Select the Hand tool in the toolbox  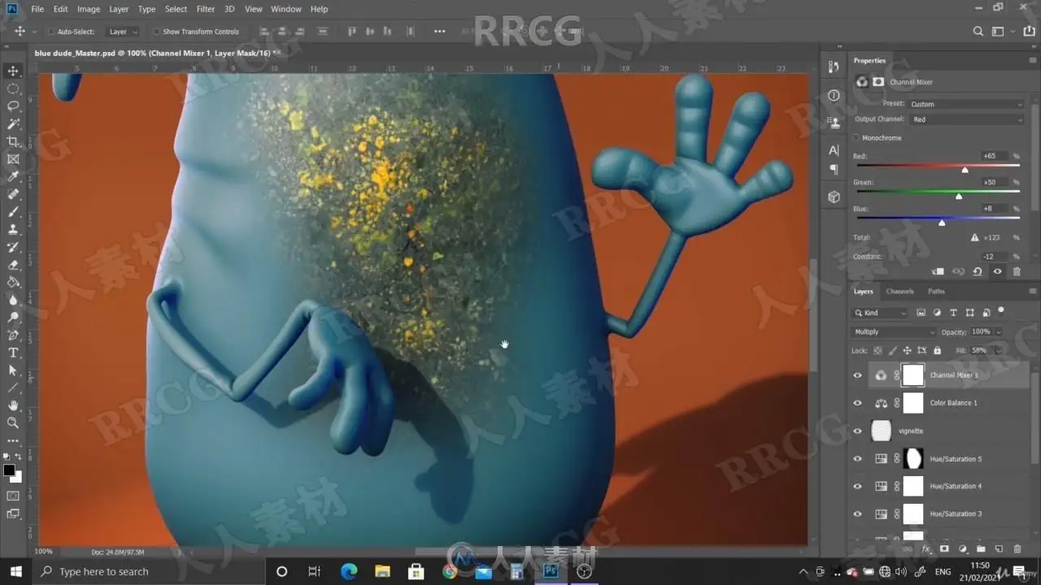coord(13,405)
